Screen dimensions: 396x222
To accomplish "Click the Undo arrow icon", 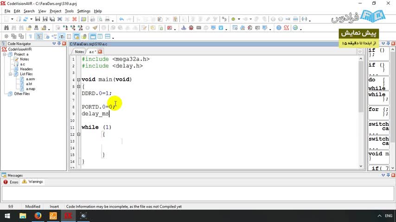I will click(x=121, y=19).
